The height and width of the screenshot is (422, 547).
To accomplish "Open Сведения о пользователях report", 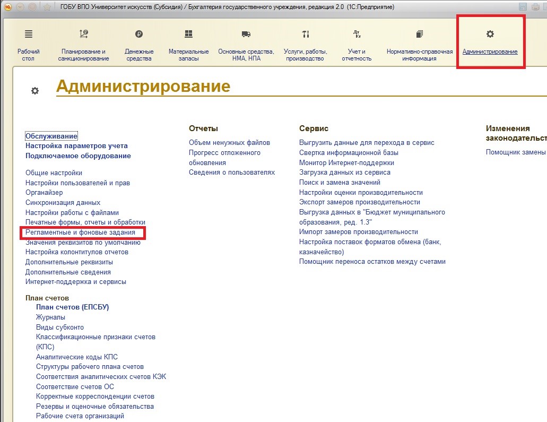I will tap(232, 172).
